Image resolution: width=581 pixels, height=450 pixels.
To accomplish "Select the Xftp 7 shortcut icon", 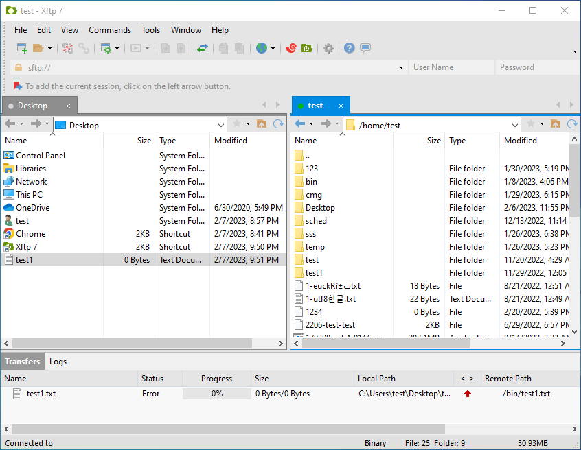I will [9, 247].
